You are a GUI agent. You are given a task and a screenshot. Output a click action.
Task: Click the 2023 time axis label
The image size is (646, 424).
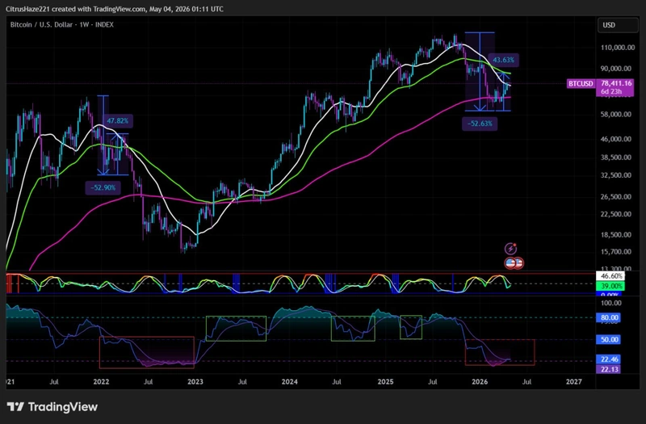click(195, 382)
